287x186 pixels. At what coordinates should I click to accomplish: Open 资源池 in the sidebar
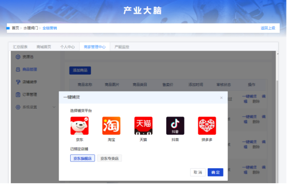point(28,57)
